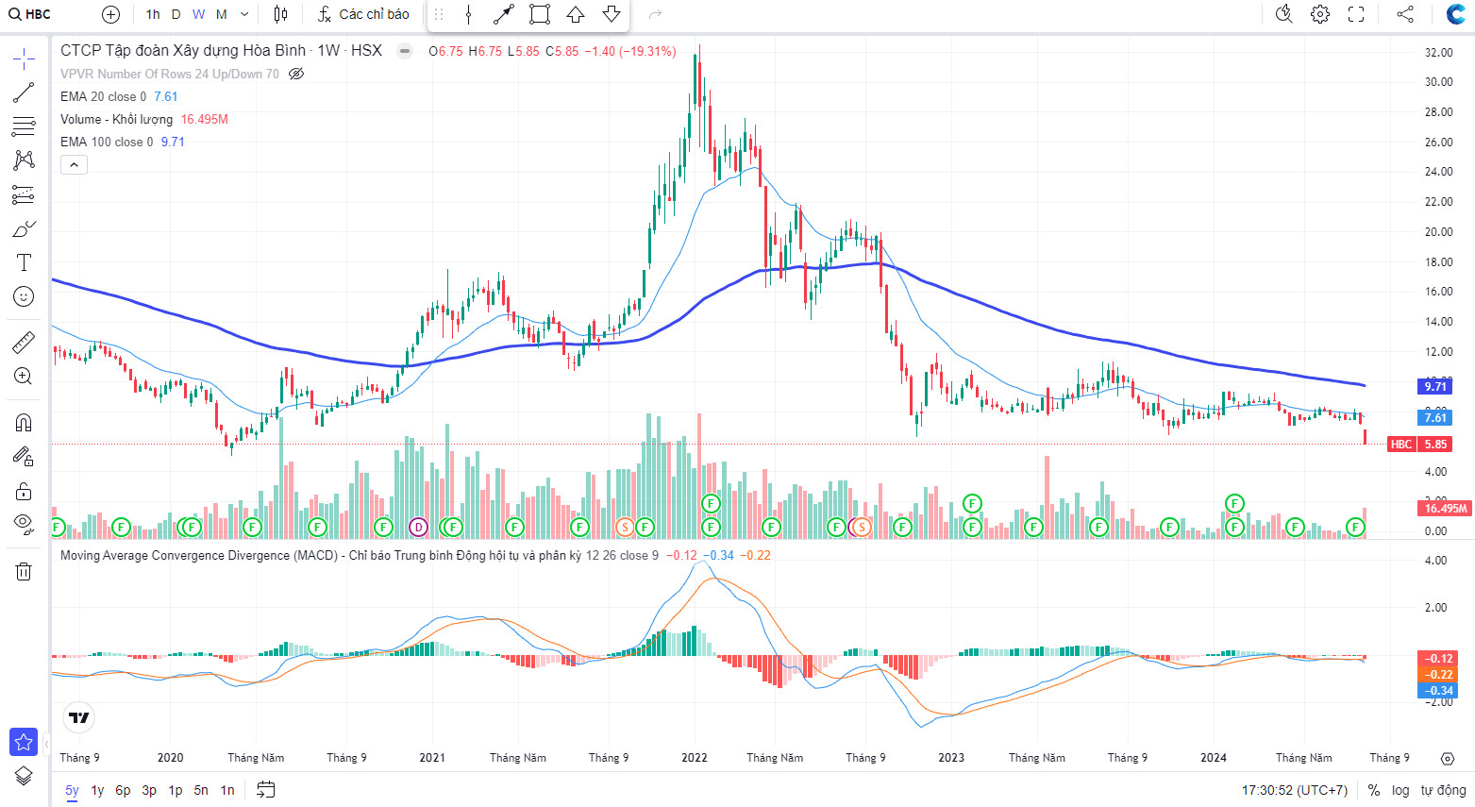Select the text annotation tool
The image size is (1475, 807).
pos(24,262)
